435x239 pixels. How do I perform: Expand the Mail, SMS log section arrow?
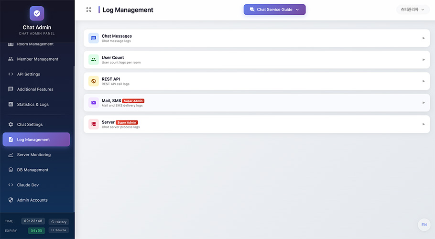point(424,103)
